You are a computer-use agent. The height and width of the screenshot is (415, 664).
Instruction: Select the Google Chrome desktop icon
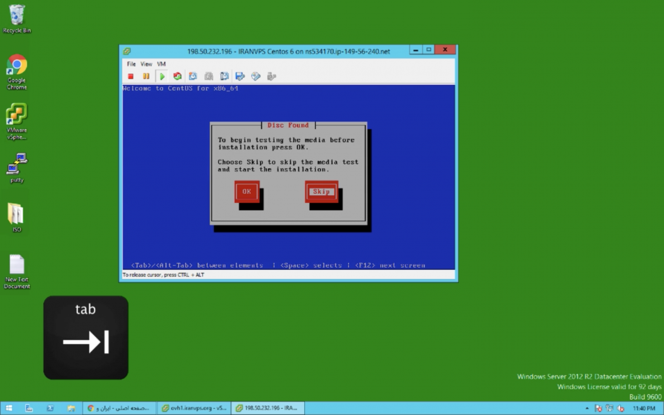tap(17, 71)
